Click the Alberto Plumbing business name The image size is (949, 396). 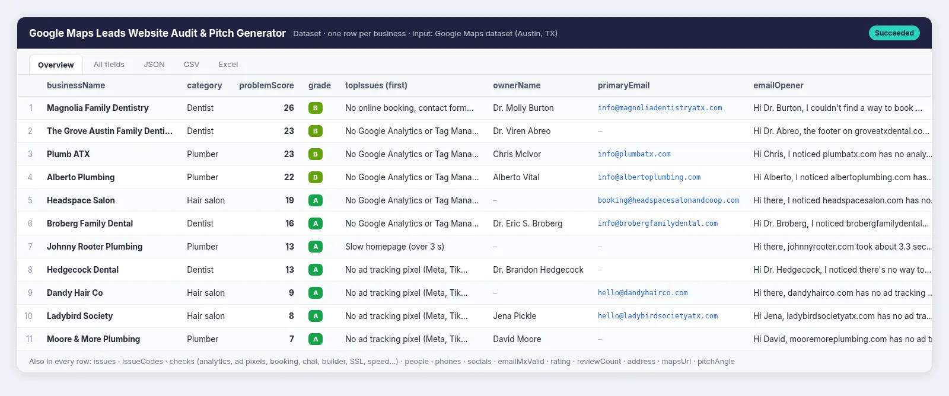tap(81, 177)
